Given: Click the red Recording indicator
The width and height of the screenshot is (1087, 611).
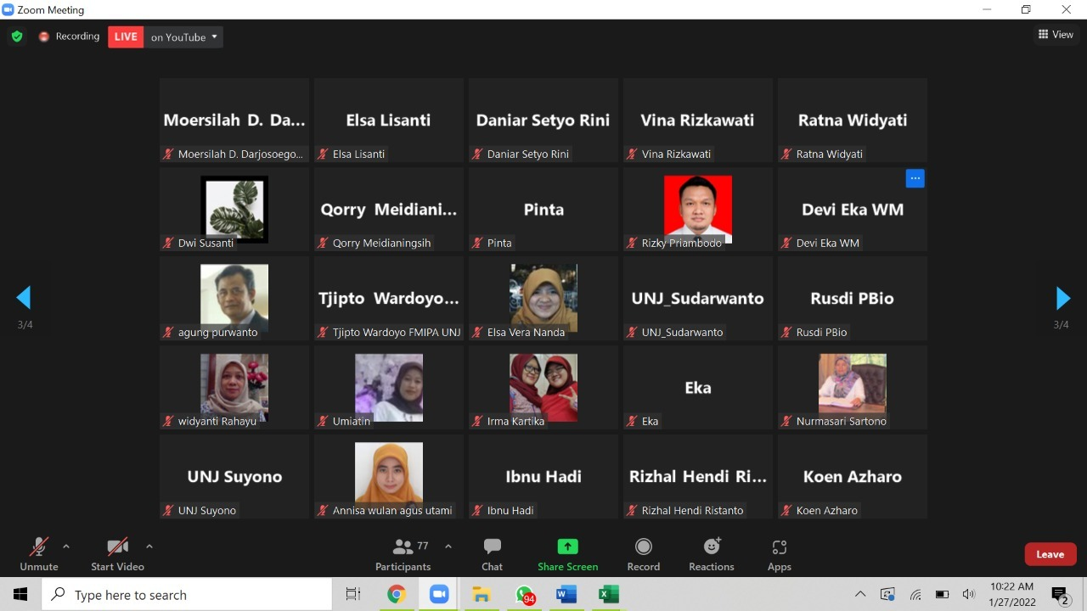Looking at the screenshot, I should (69, 36).
